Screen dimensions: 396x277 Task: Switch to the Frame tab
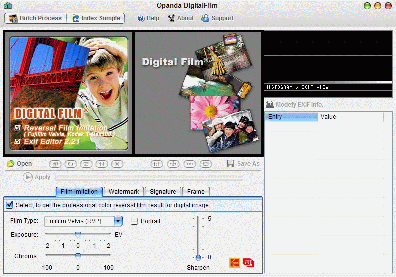[196, 192]
